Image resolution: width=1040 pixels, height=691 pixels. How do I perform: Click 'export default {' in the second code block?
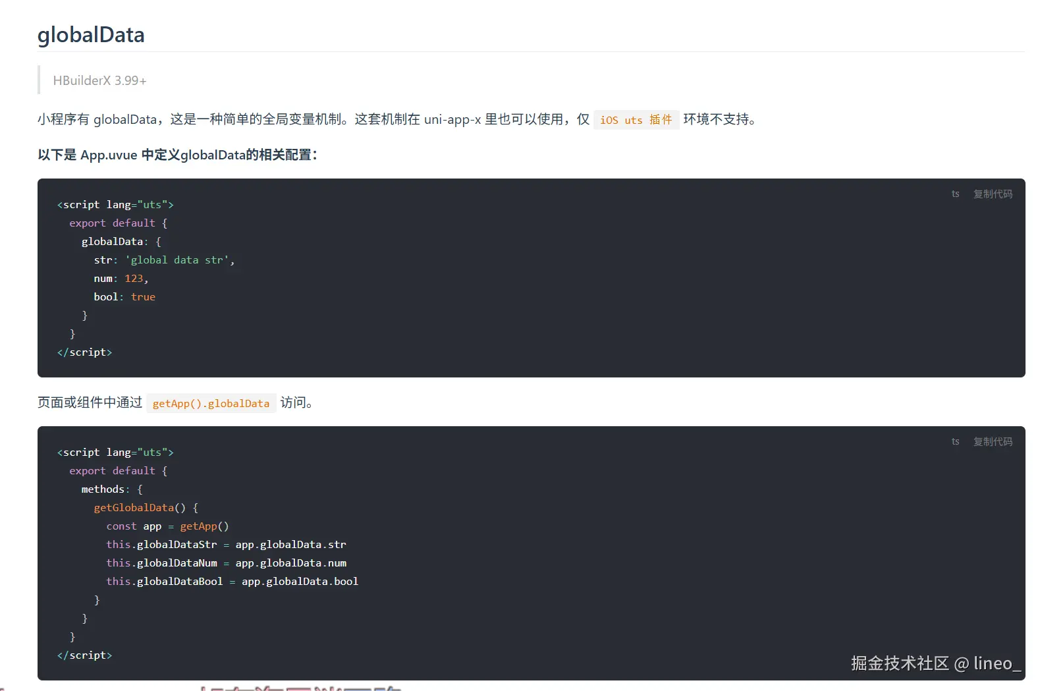point(119,471)
